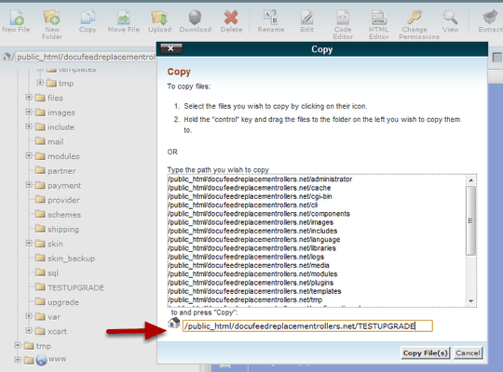Expand the skin folder node
This screenshot has width=503, height=372.
tap(29, 244)
